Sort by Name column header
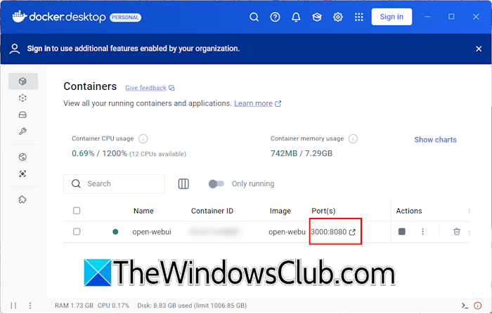Screen dimensions: 492x314 (143, 211)
